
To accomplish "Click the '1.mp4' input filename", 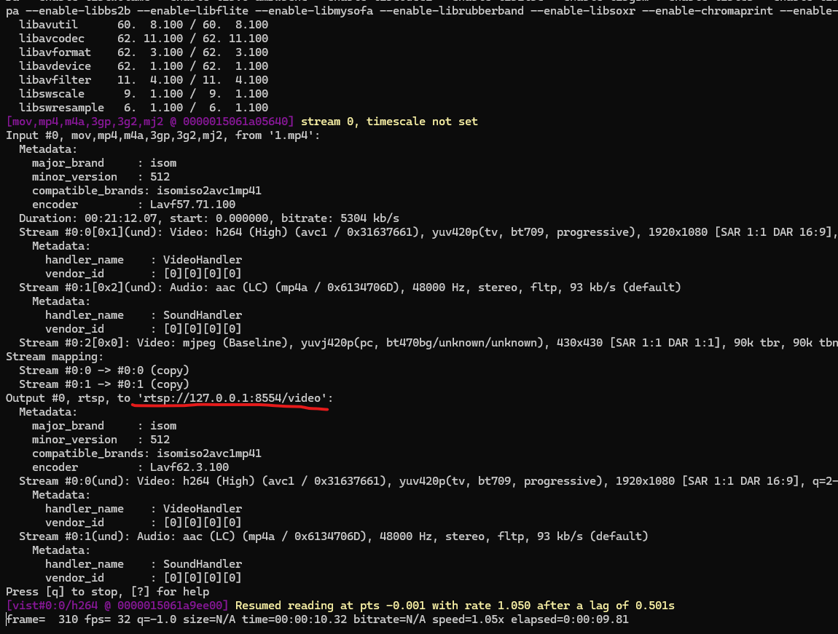I will [291, 135].
